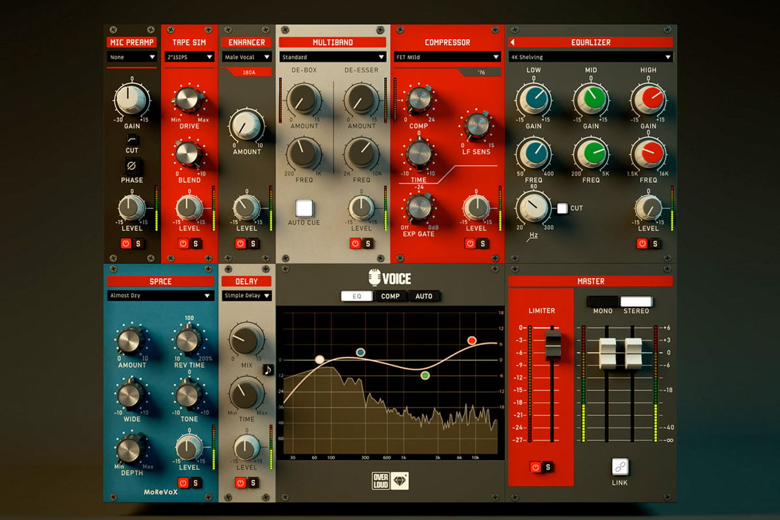Click the Exp Gate knob

pyautogui.click(x=419, y=207)
